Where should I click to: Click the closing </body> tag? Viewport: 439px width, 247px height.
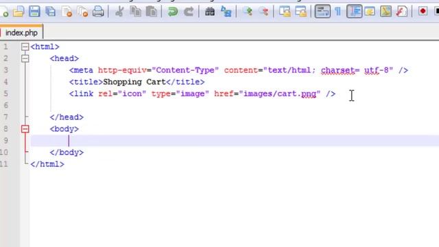(67, 152)
